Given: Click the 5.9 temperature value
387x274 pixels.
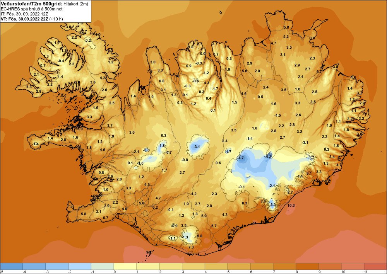Looking at the screenshot, I should point(204,216).
